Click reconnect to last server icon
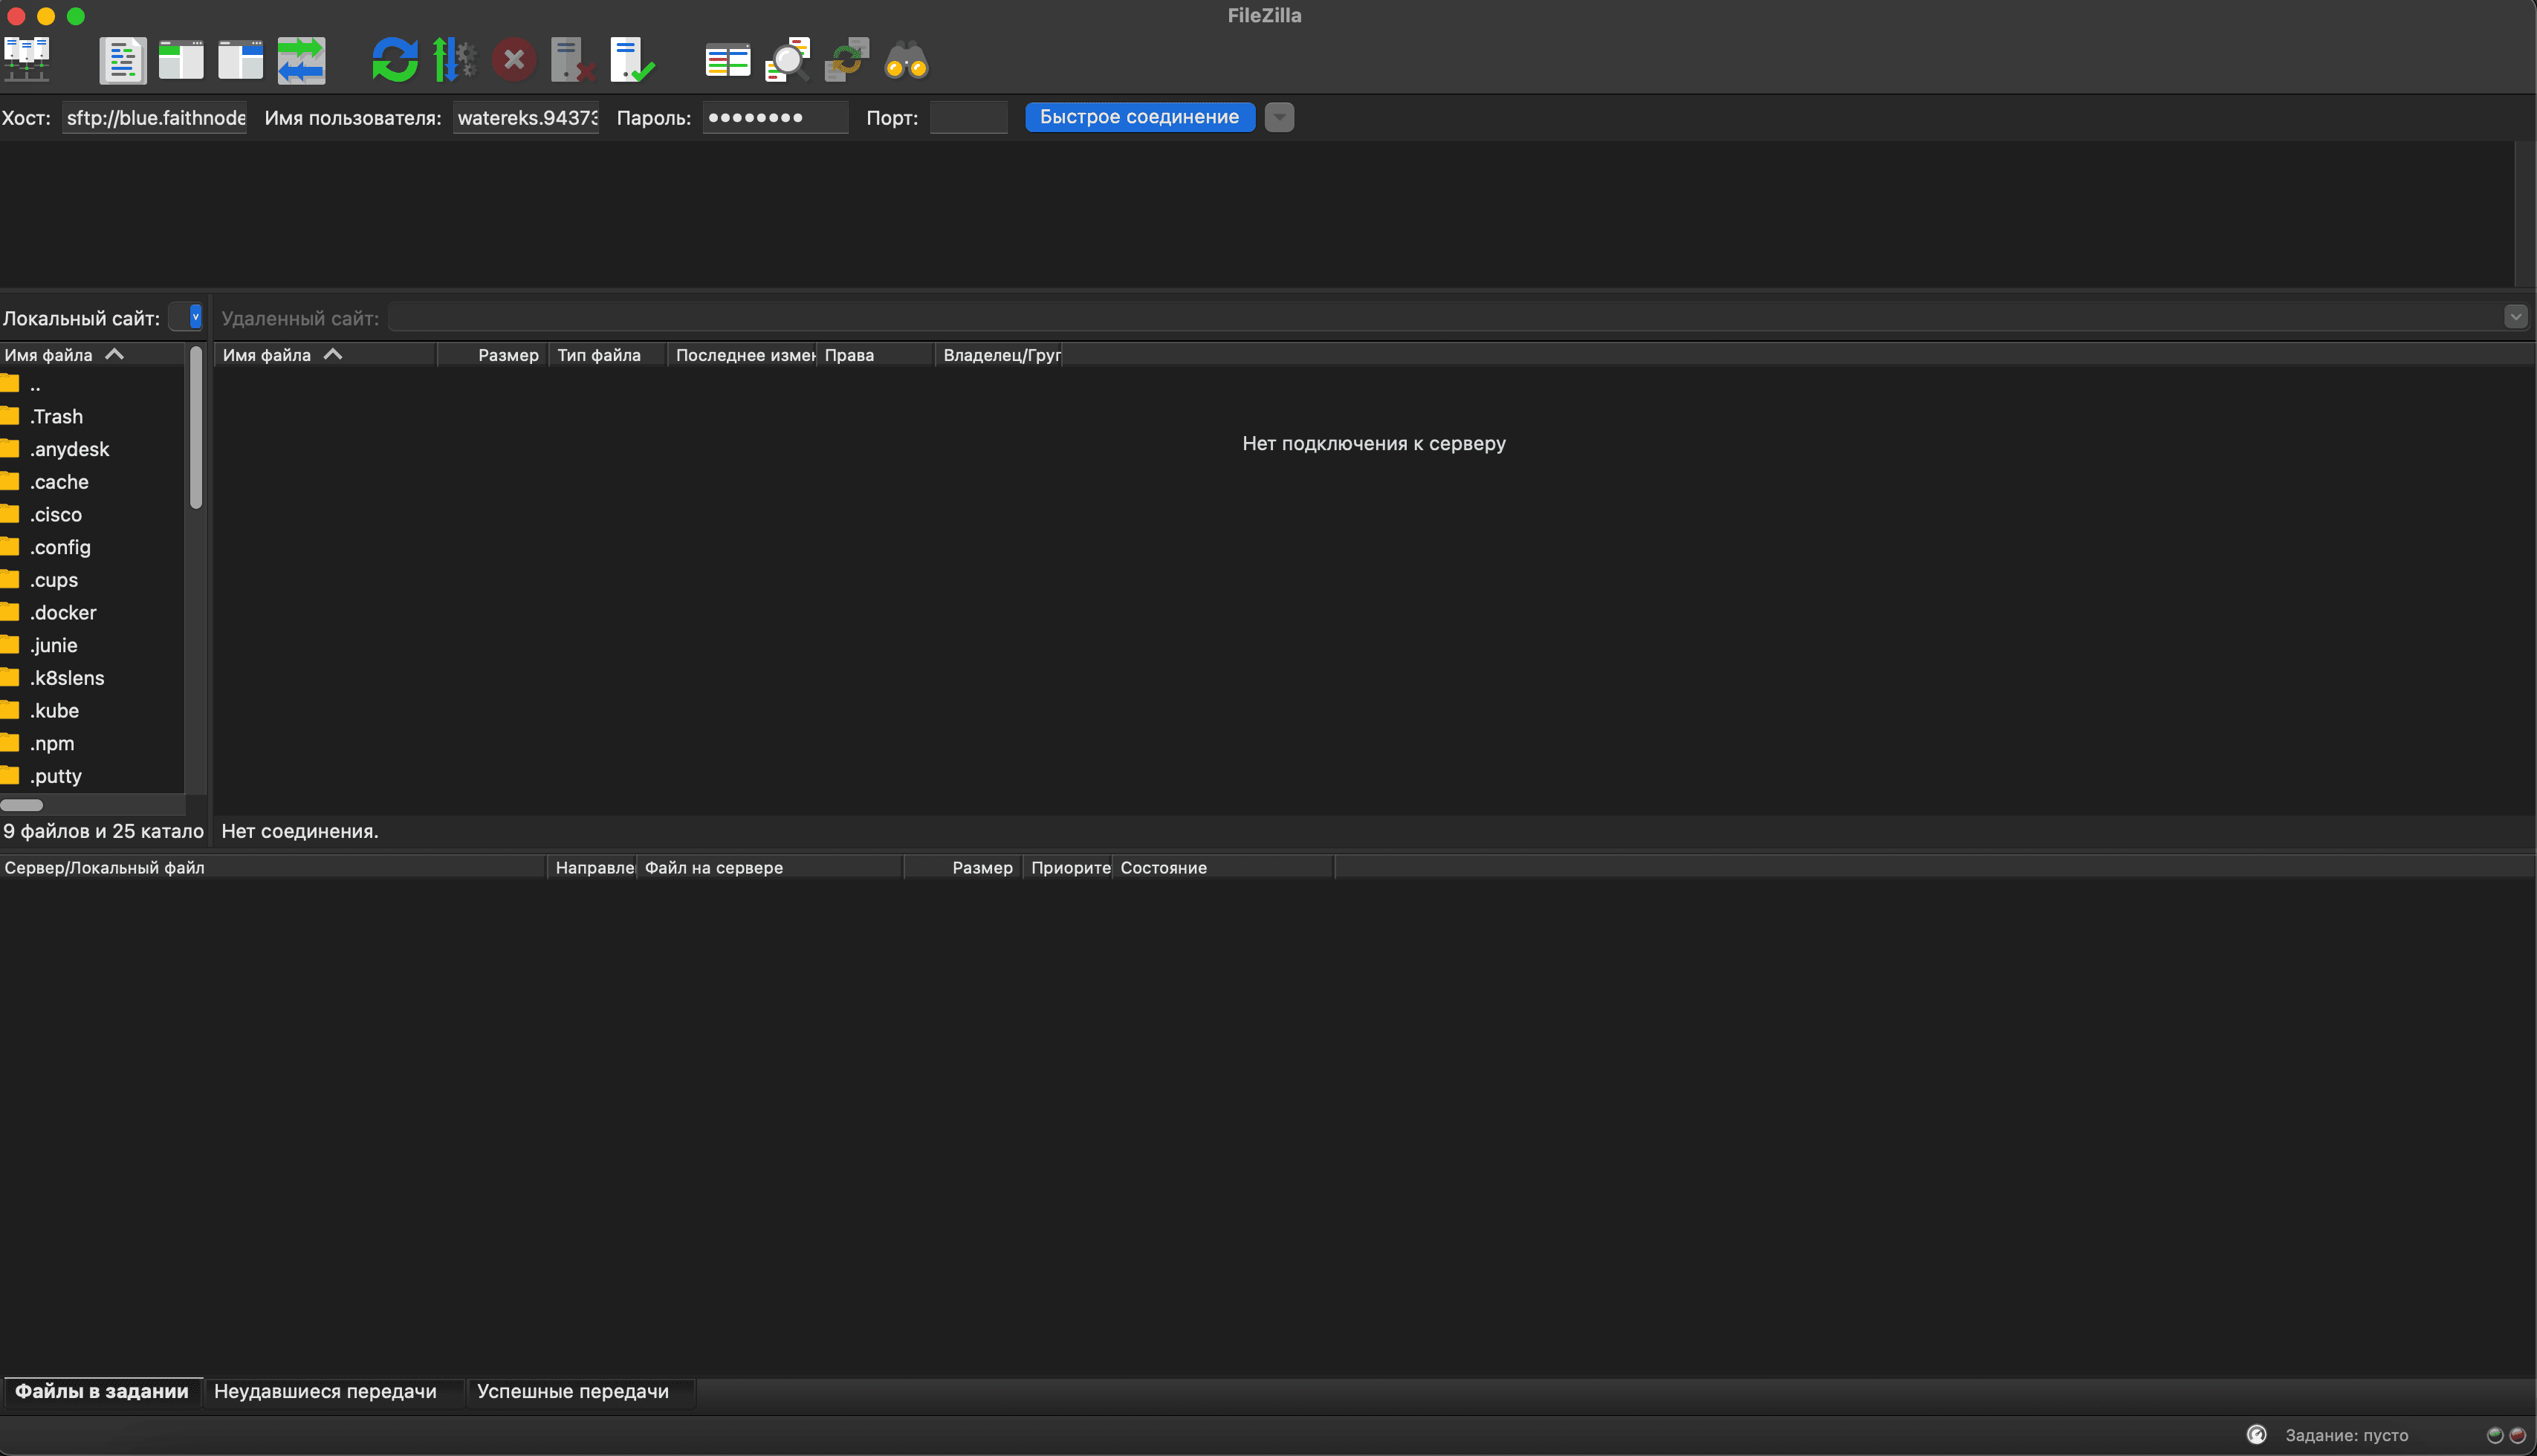This screenshot has width=2537, height=1456. [x=631, y=60]
